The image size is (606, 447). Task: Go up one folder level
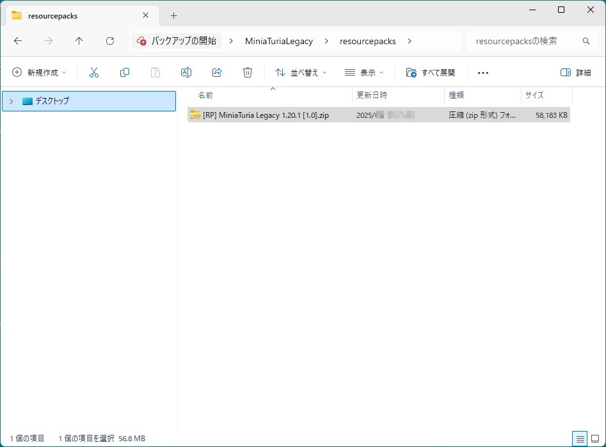(79, 41)
